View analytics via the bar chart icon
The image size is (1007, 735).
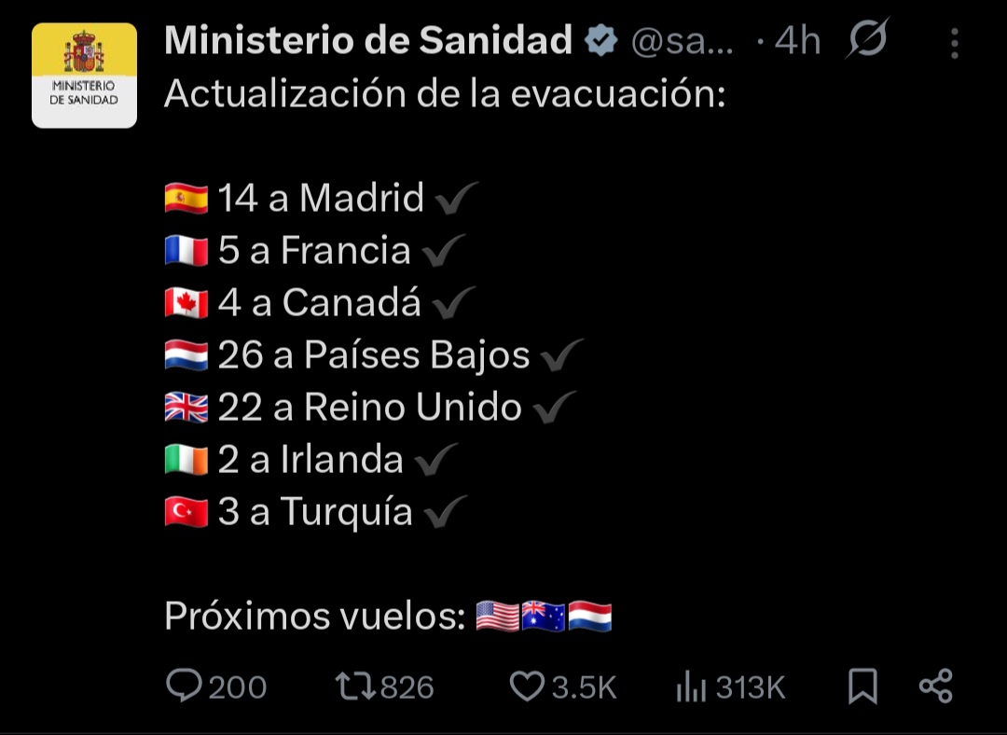point(691,686)
